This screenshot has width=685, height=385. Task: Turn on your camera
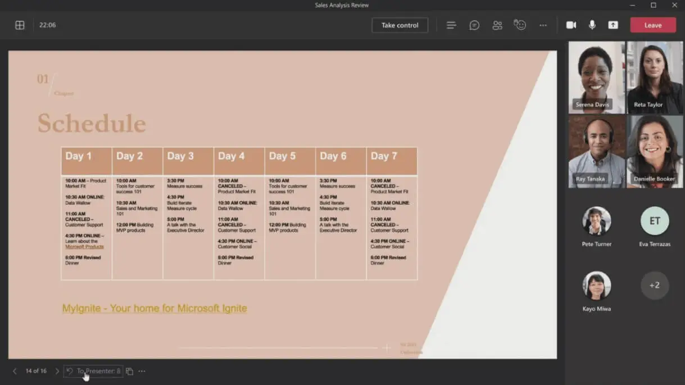[x=570, y=25]
